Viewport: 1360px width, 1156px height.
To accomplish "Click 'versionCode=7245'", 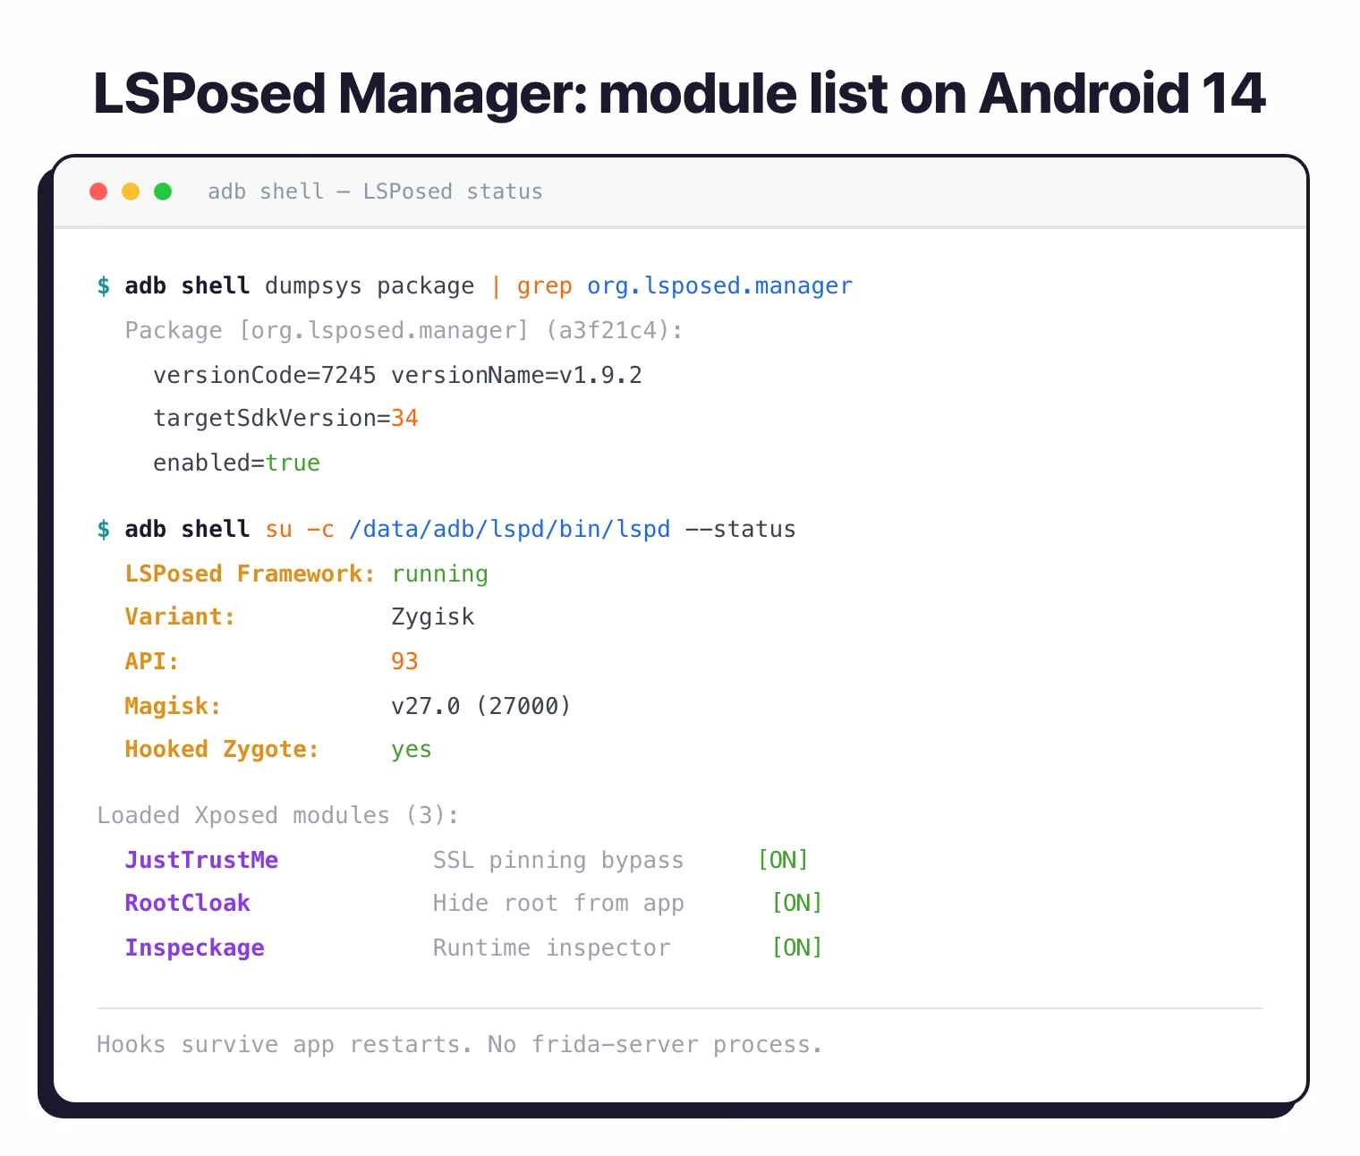I will (x=265, y=375).
